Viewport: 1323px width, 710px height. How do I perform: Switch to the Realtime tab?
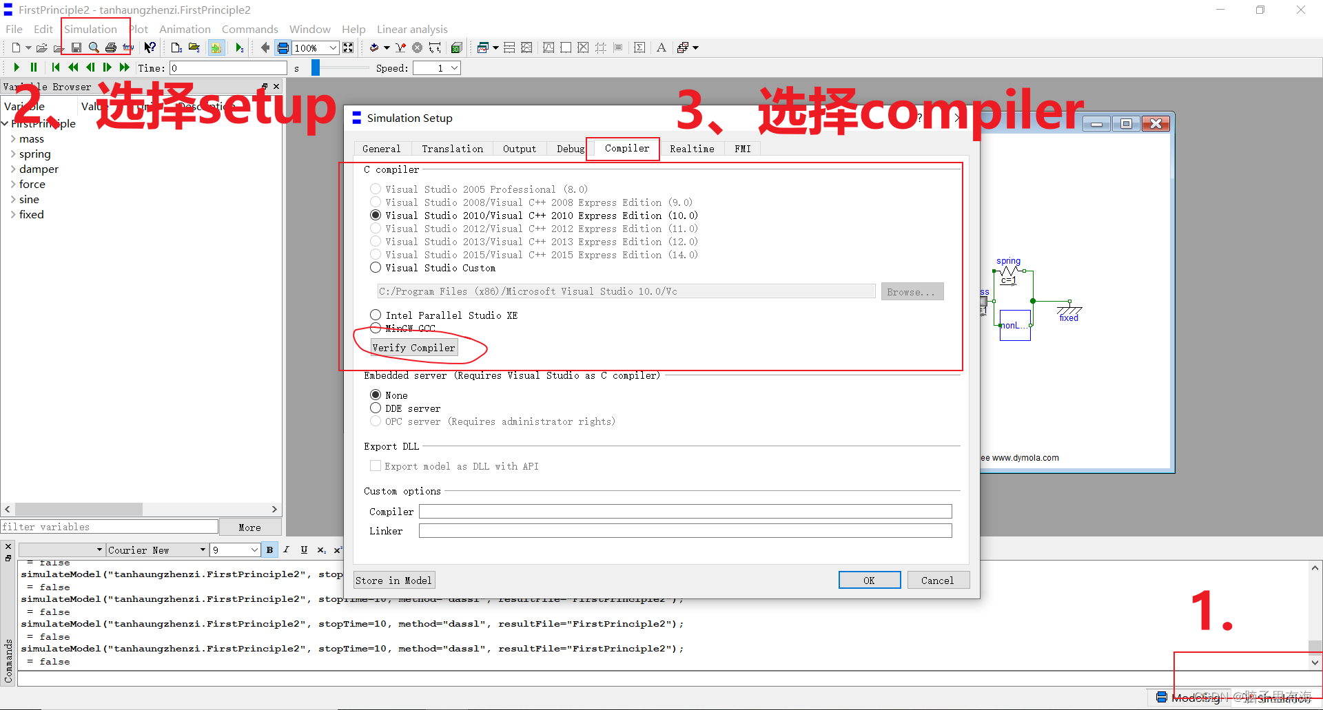point(692,149)
